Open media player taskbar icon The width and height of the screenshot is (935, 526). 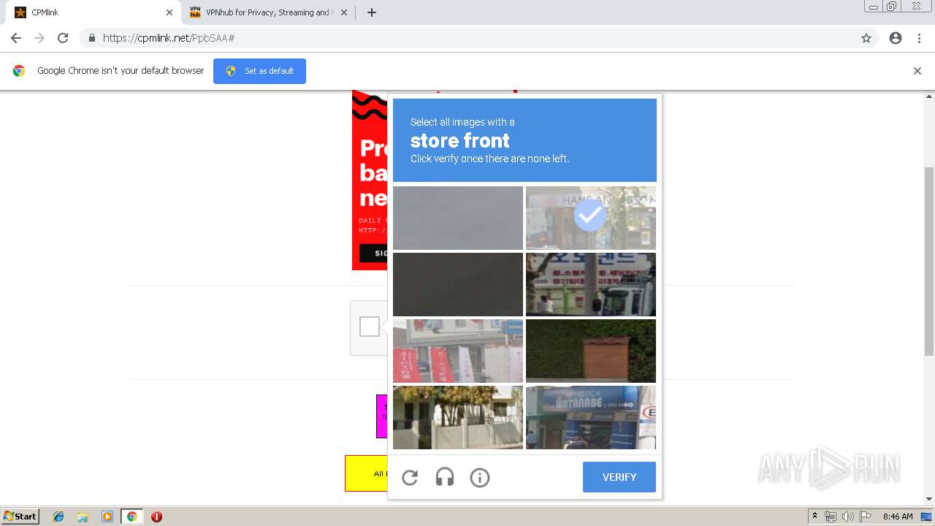tap(107, 517)
